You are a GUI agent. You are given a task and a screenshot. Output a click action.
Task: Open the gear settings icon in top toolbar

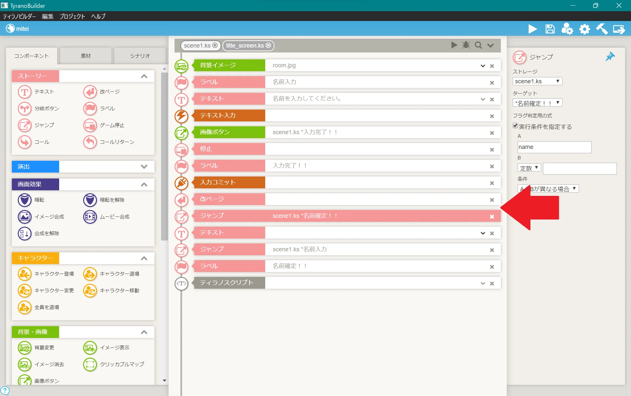[584, 29]
